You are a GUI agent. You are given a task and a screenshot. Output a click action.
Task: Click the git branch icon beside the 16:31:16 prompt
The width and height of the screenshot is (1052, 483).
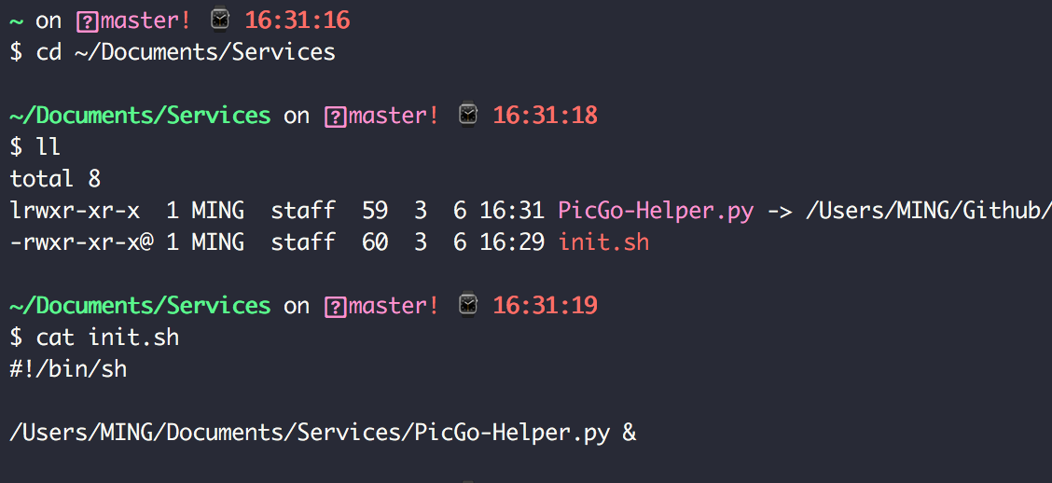point(87,21)
